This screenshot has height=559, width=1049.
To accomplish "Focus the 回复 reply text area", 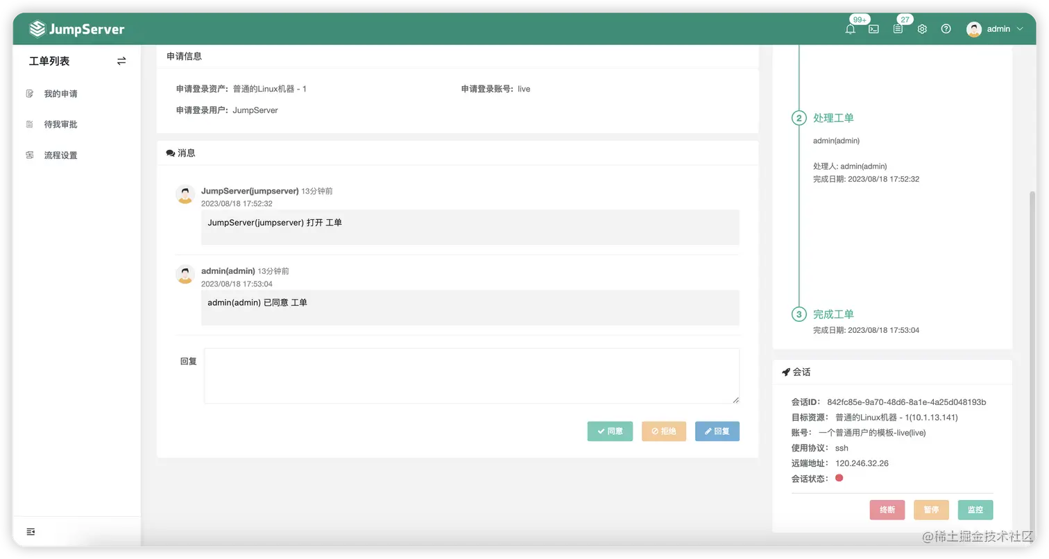I will 472,376.
